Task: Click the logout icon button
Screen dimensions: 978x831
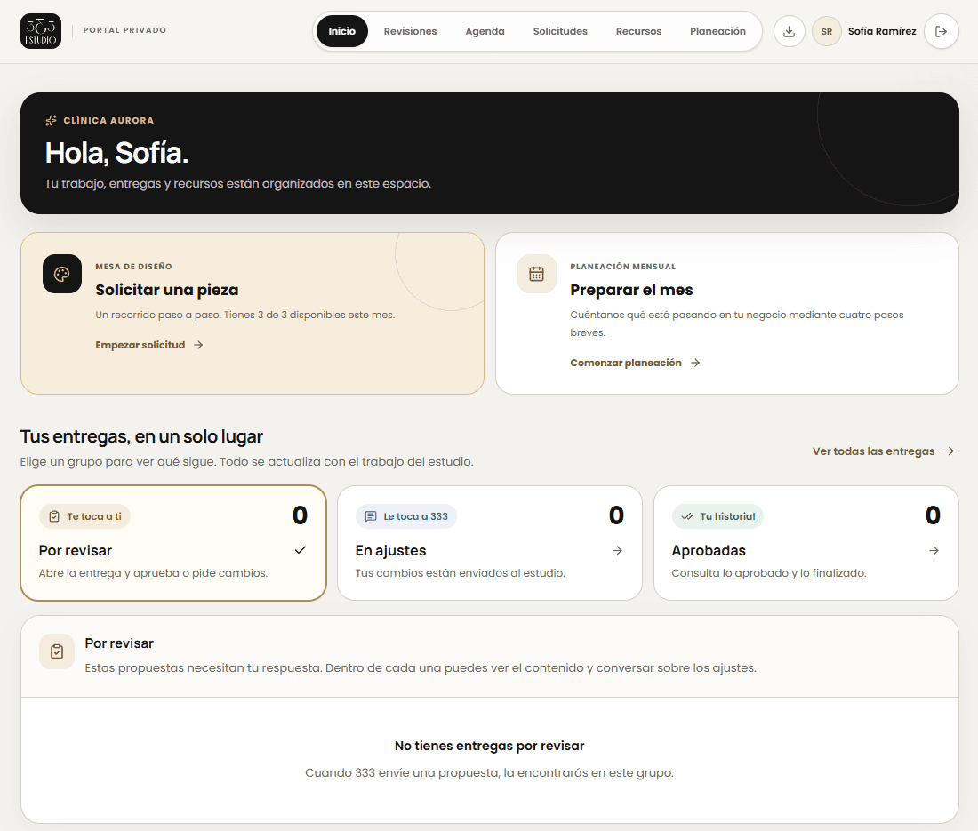Action: 942,31
